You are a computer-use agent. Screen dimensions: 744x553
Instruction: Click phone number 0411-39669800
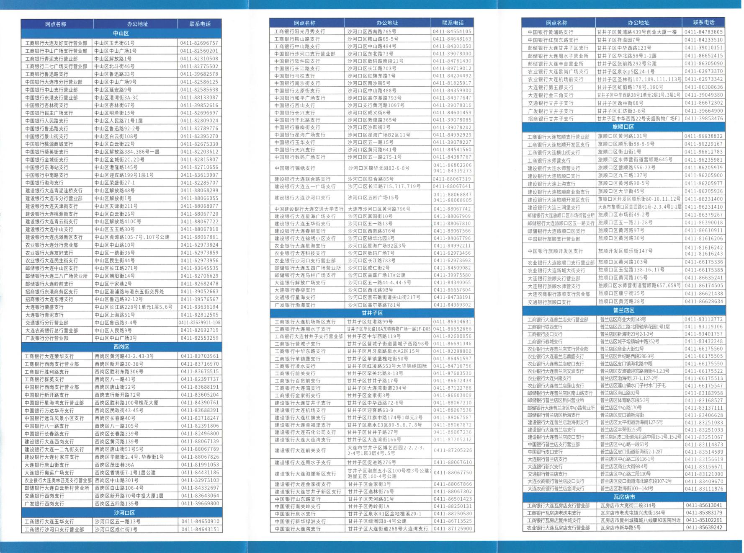pyautogui.click(x=200, y=504)
